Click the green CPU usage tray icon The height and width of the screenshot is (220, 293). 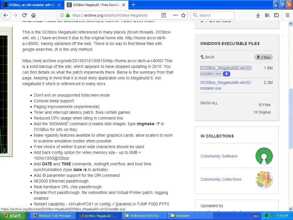click(x=267, y=216)
